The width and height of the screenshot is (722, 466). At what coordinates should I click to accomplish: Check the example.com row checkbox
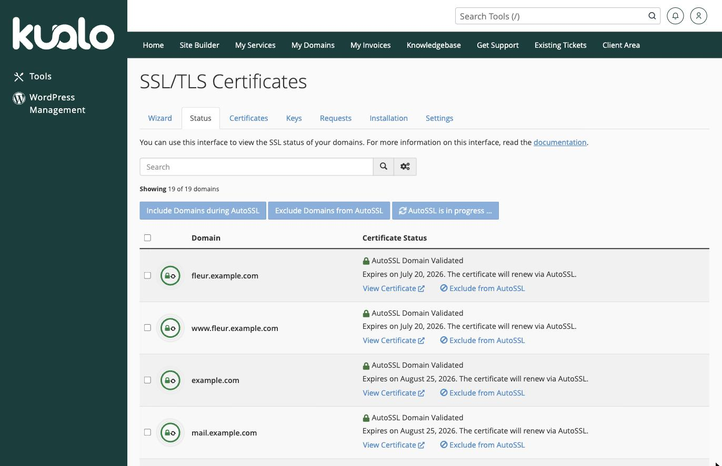pos(147,380)
